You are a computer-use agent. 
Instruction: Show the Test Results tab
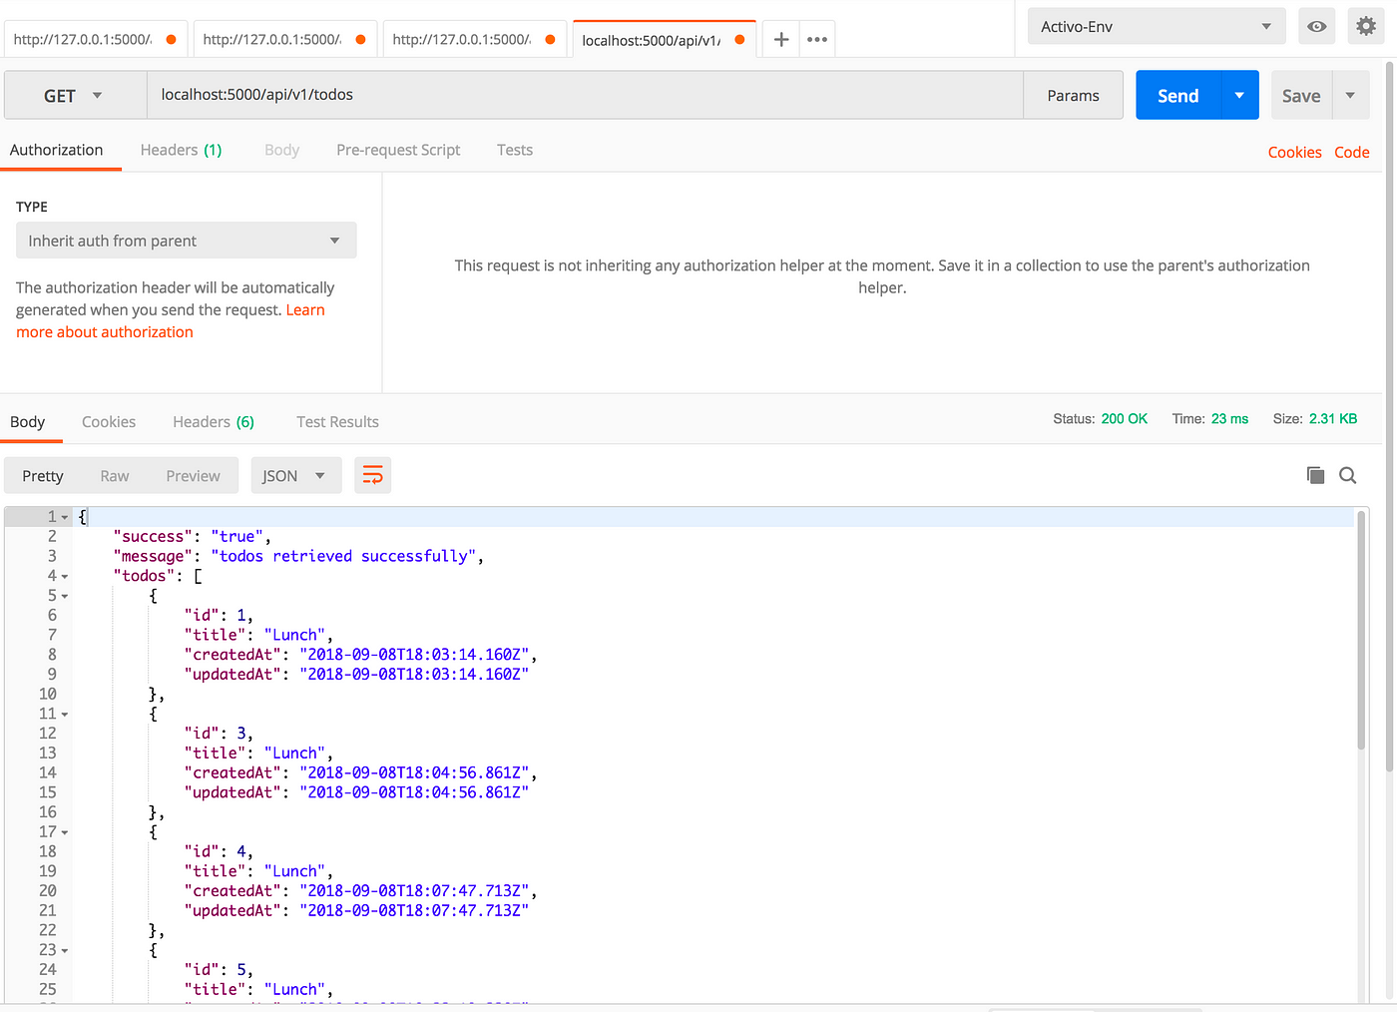tap(337, 421)
